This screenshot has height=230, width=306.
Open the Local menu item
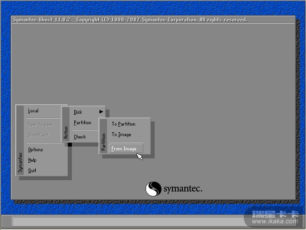pos(33,111)
